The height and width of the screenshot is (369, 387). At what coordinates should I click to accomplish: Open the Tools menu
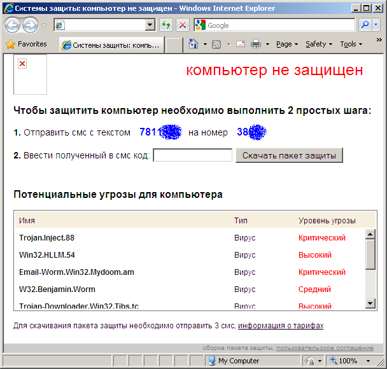(x=351, y=45)
